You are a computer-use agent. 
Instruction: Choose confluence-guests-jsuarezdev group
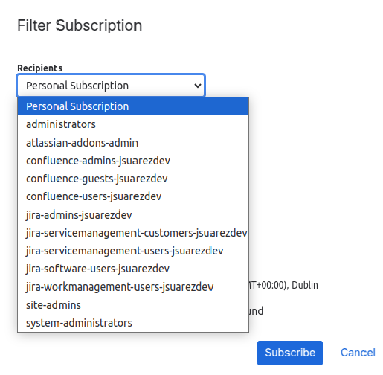(x=133, y=179)
